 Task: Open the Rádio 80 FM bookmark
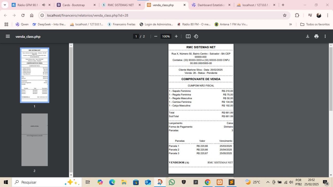click(194, 24)
